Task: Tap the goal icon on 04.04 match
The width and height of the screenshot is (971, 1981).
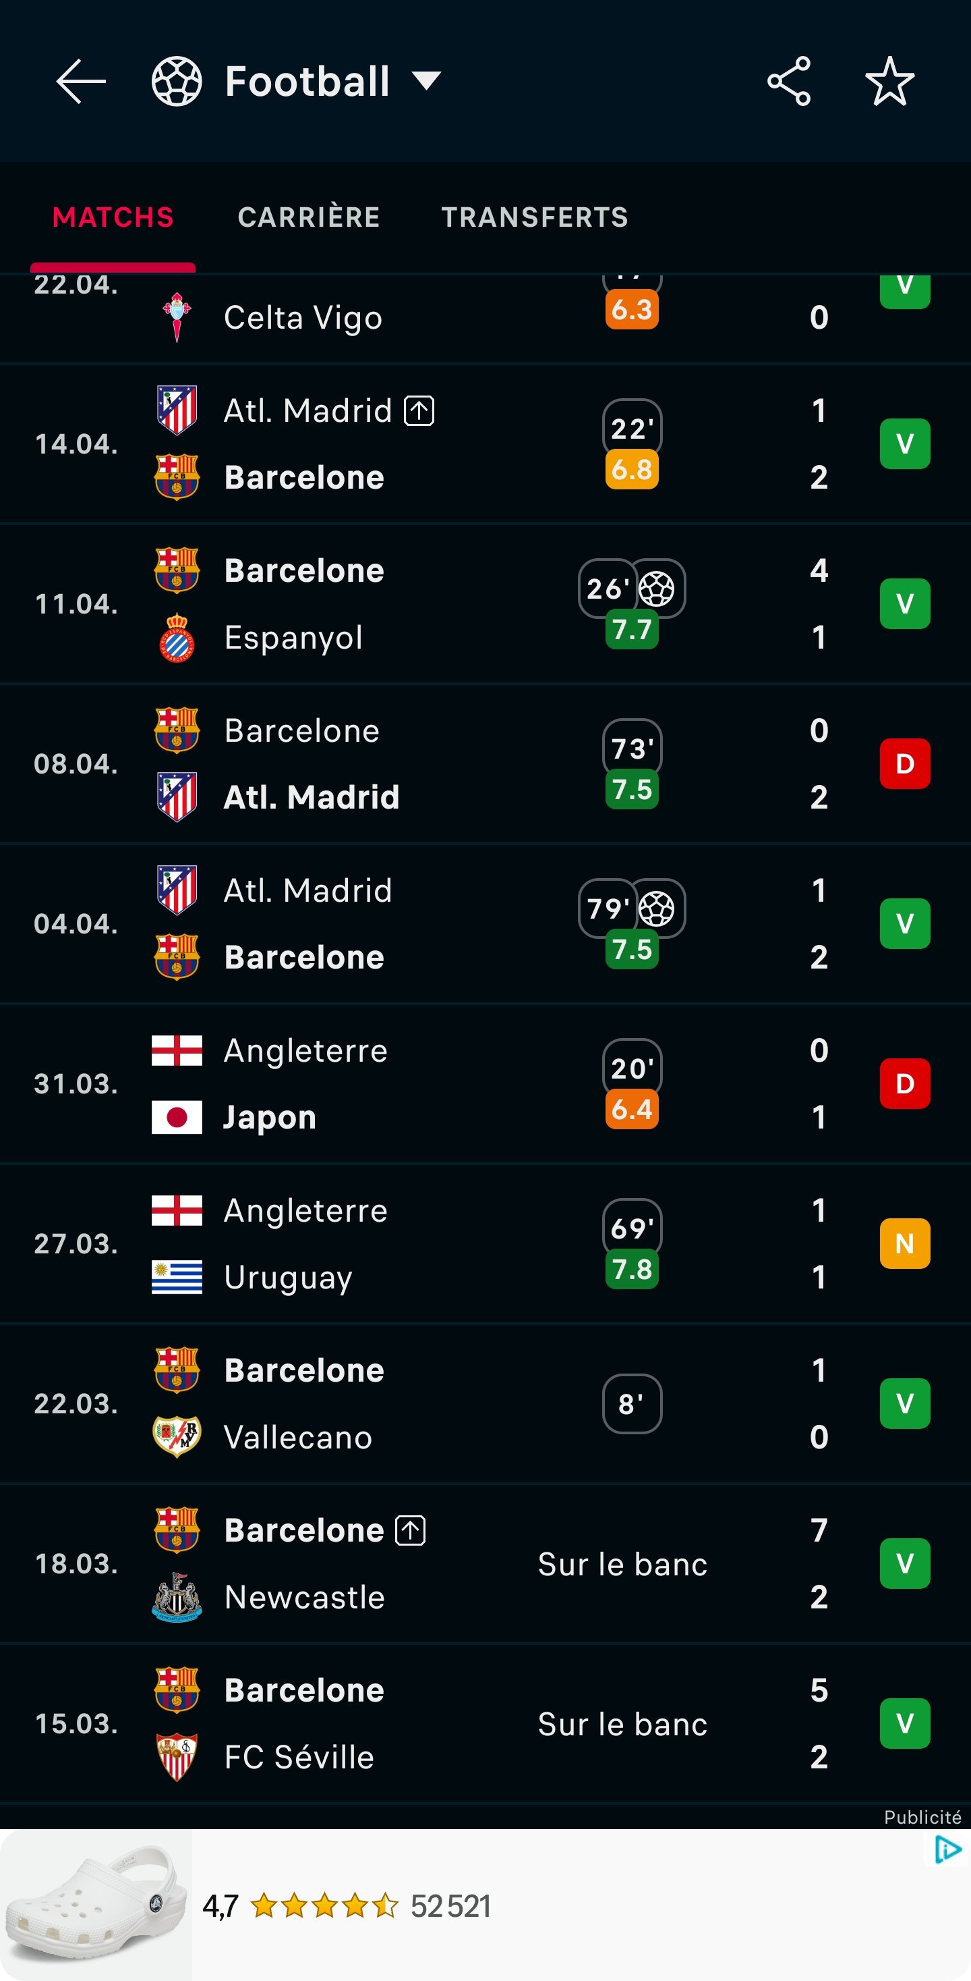Action: tap(657, 909)
